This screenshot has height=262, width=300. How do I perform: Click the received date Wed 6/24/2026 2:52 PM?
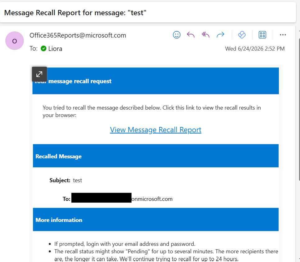pyautogui.click(x=255, y=49)
